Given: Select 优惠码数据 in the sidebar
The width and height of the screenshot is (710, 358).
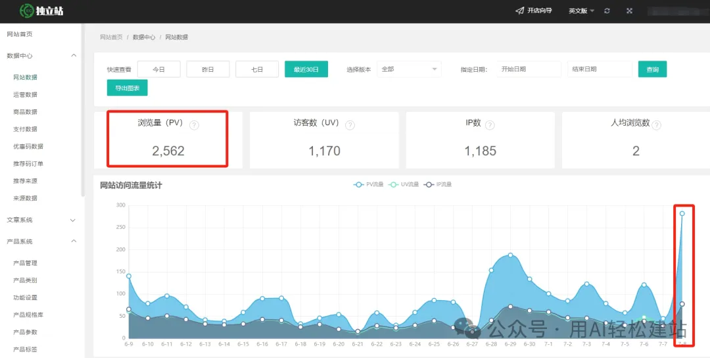Looking at the screenshot, I should (x=28, y=146).
